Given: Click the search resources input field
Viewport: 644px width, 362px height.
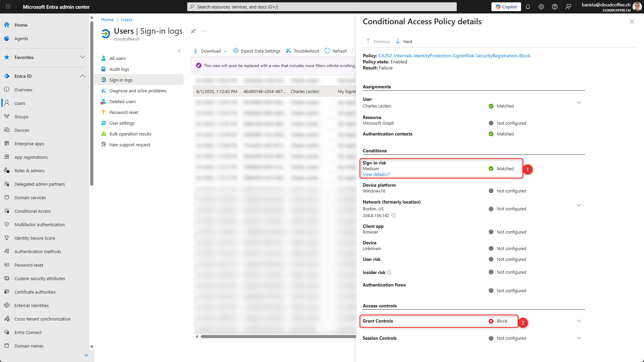Looking at the screenshot, I should click(x=322, y=7).
